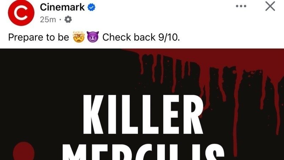Click the 25m post timestamp

click(x=48, y=20)
